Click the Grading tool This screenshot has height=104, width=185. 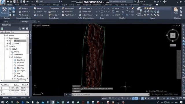coord(39,15)
